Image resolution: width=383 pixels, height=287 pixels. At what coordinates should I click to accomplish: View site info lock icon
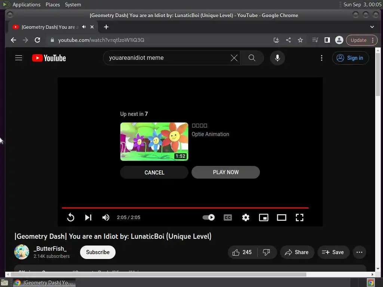pyautogui.click(x=52, y=40)
